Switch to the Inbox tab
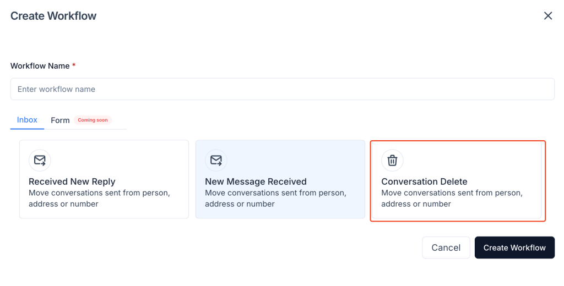 (x=27, y=120)
